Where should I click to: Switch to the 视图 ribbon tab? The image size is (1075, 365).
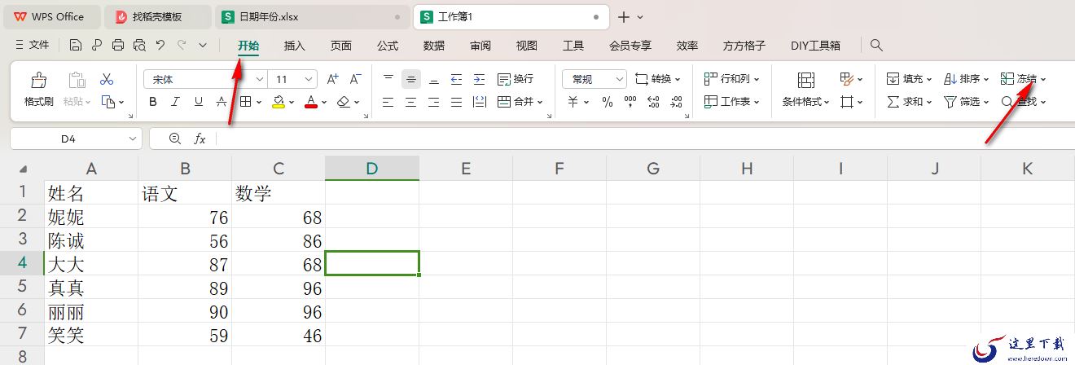[527, 46]
